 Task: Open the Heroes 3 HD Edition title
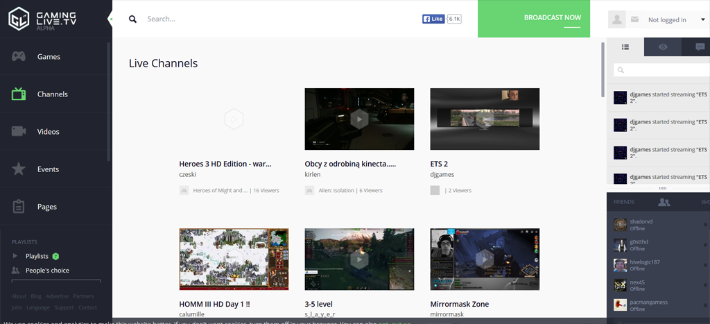(225, 164)
